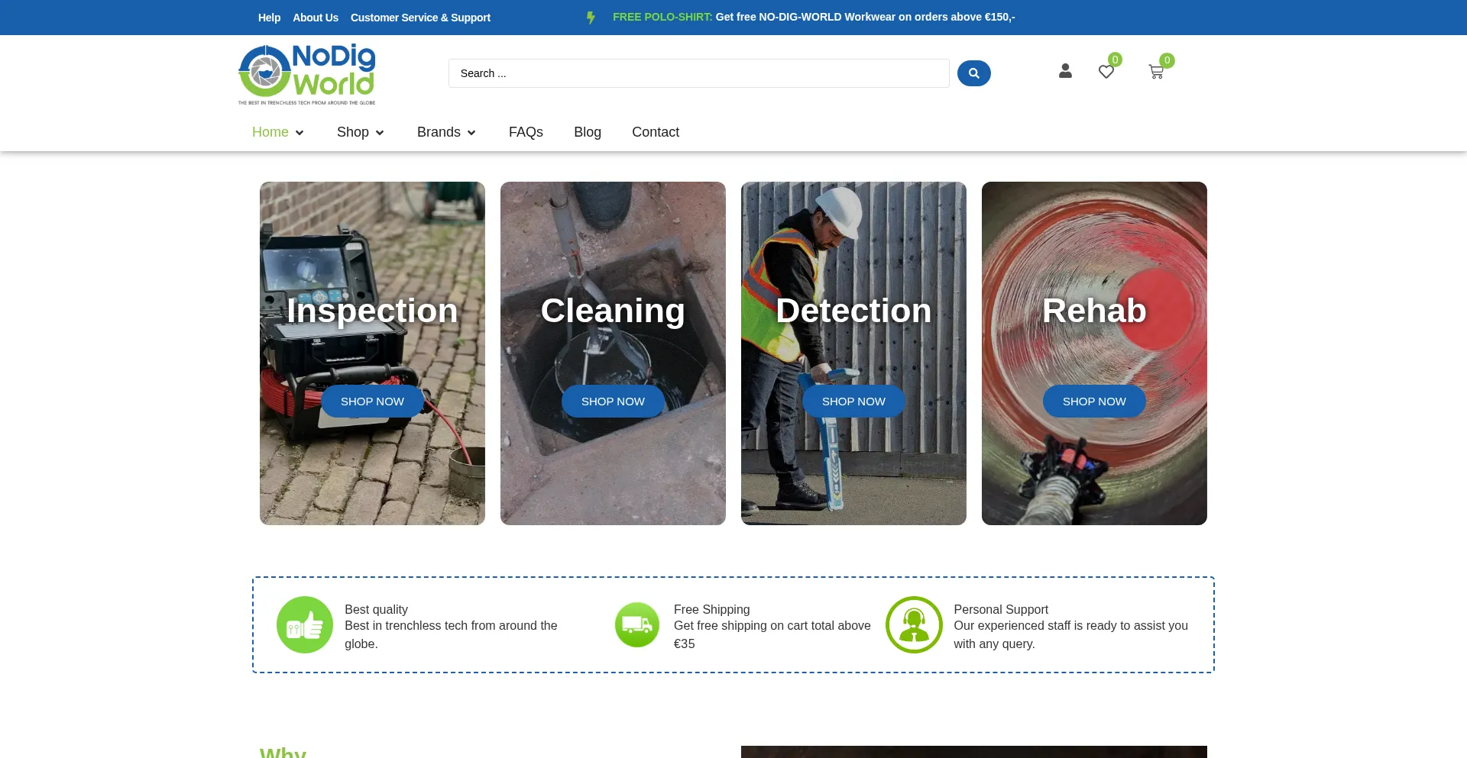Open the wishlist heart icon
Screen dimensions: 1467x758
coord(1106,72)
